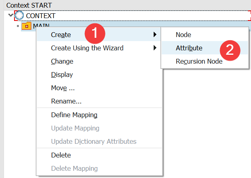
Task: Open the Create submenu arrow
Action: coord(155,35)
